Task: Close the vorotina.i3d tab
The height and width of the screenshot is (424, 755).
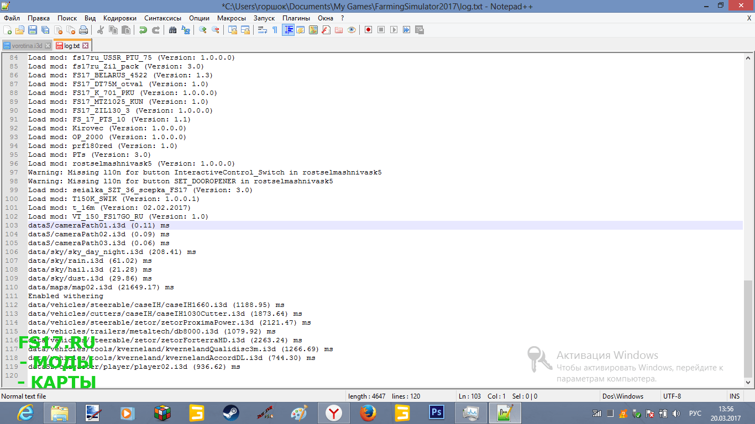Action: click(x=48, y=46)
